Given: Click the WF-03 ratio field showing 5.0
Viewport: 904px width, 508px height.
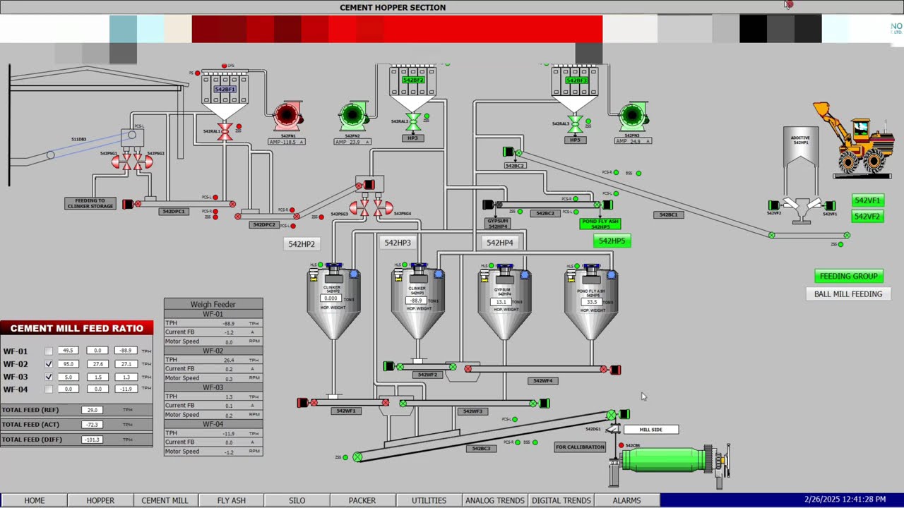Looking at the screenshot, I should tap(68, 376).
